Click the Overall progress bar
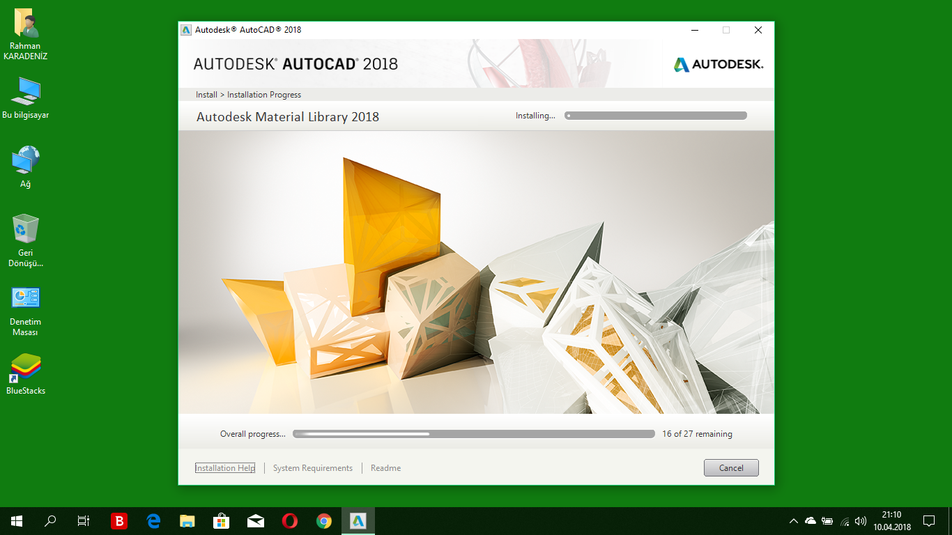Viewport: 952px width, 535px height. coord(474,434)
